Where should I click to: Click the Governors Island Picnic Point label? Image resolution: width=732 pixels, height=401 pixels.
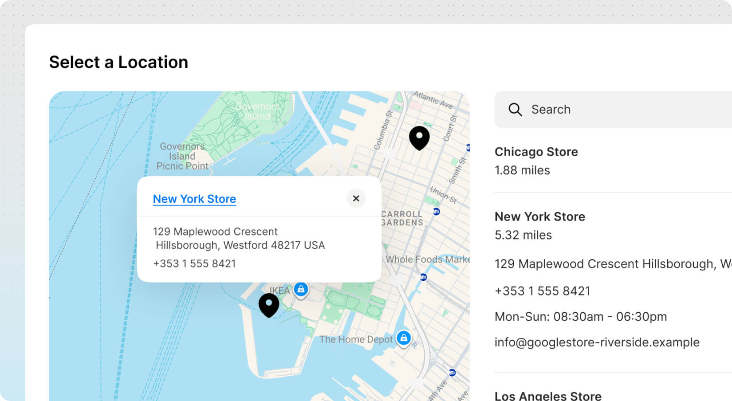[x=182, y=156]
